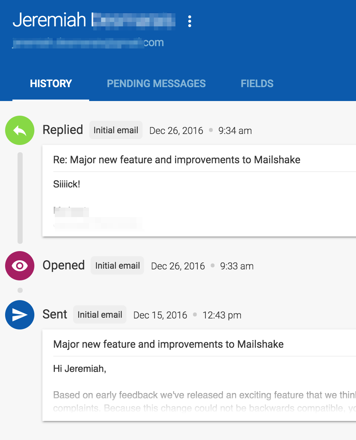Click the Dec 15, 2016 12:43 pm timestamp
Viewport: 356px width, 440px height.
(x=187, y=315)
